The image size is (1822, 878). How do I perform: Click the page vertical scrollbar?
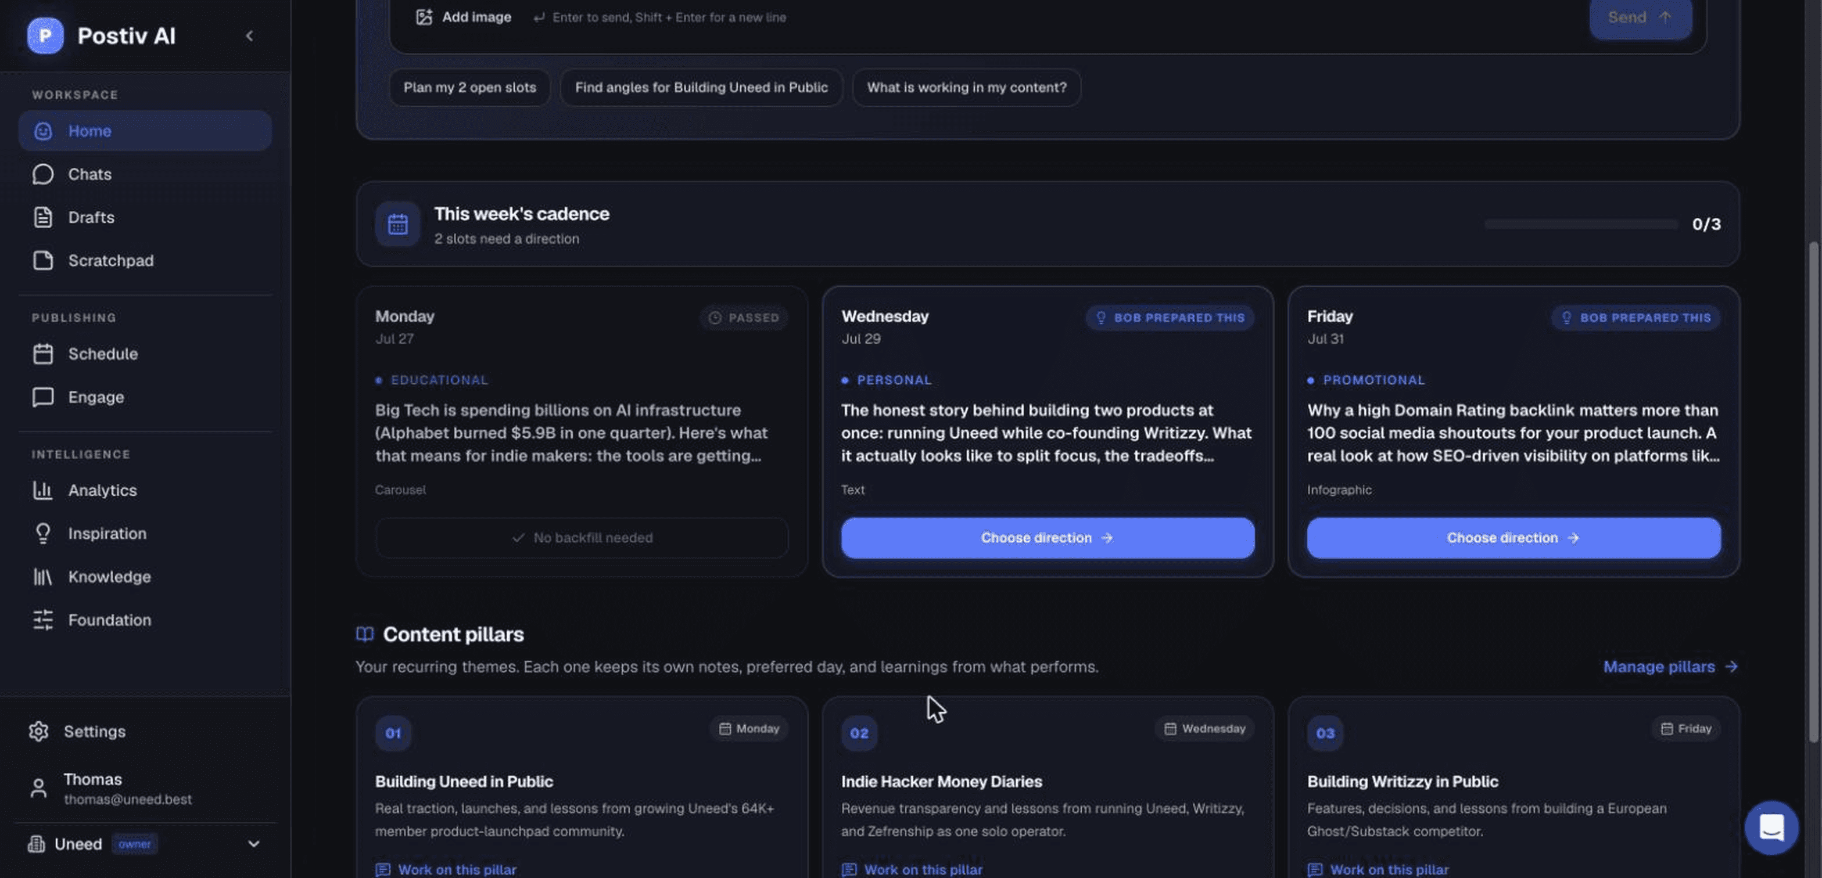coord(1813,492)
